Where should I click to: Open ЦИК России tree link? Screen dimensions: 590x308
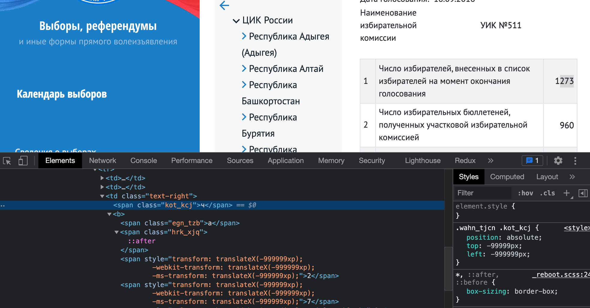(x=267, y=20)
